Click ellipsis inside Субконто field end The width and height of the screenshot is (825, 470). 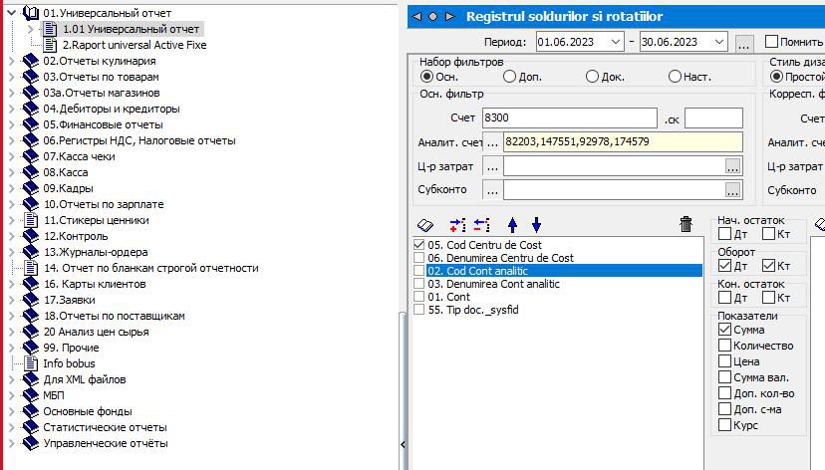(733, 190)
